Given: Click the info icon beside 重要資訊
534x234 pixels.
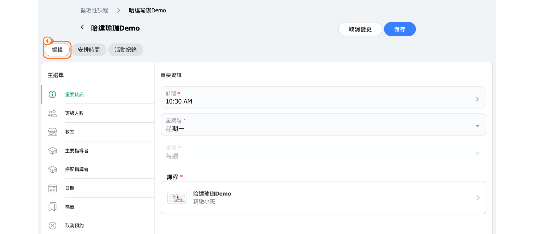Looking at the screenshot, I should pos(52,94).
